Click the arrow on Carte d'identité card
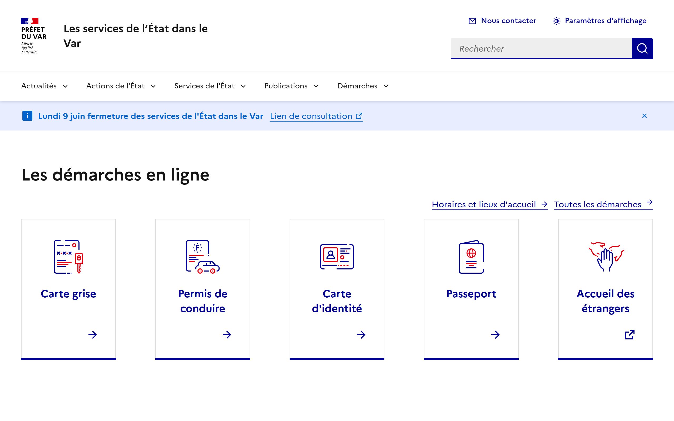The width and height of the screenshot is (674, 421). click(361, 334)
